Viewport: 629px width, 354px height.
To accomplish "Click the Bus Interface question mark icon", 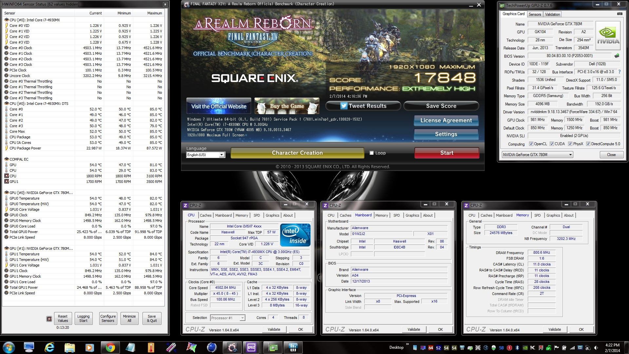I will point(619,72).
